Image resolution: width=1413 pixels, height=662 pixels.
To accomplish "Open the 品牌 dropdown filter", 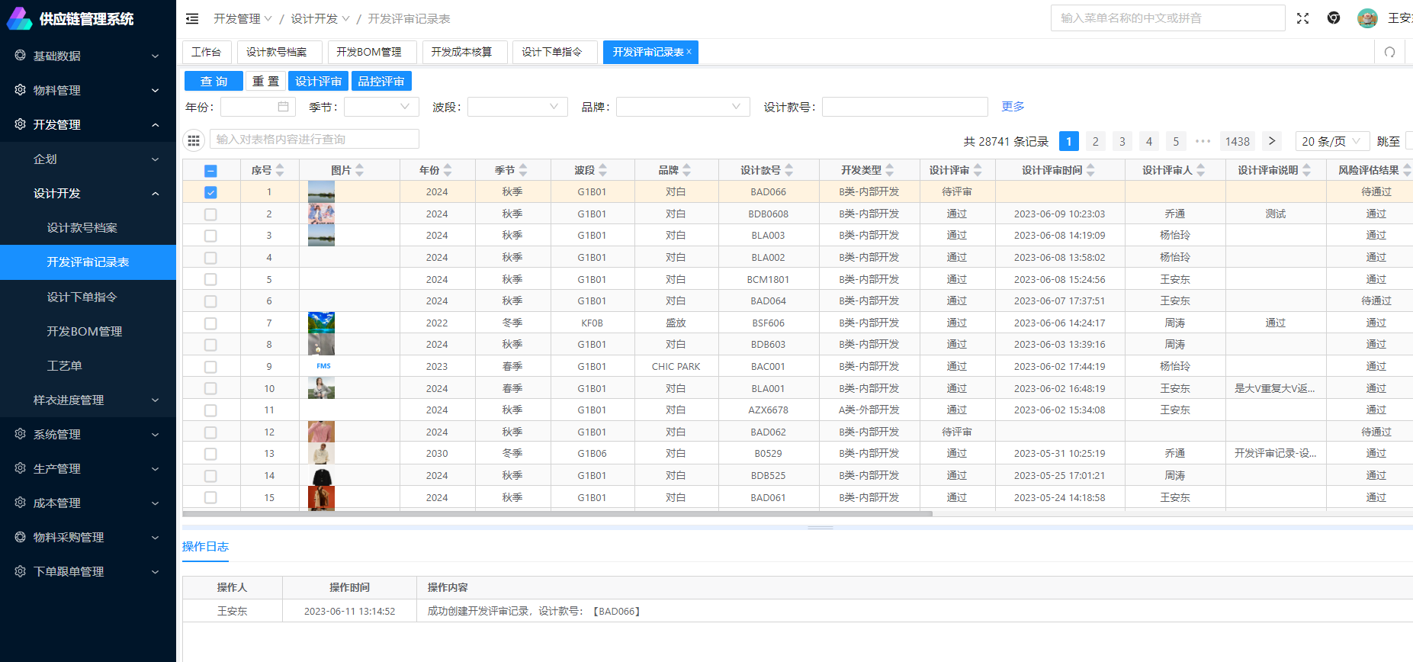I will point(682,107).
